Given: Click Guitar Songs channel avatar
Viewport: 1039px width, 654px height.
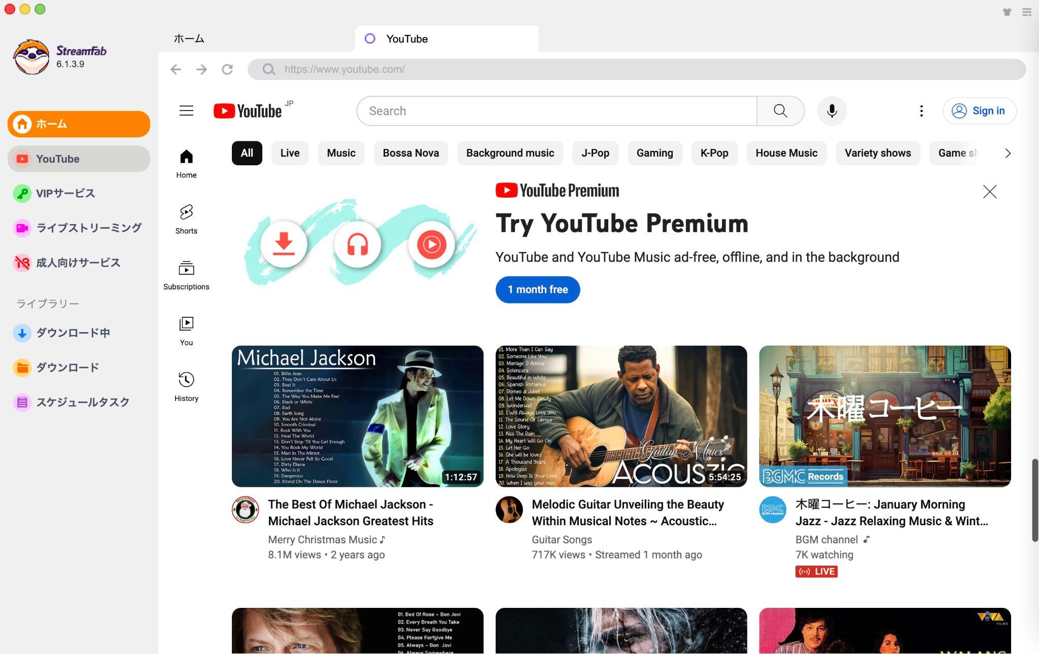Looking at the screenshot, I should [509, 510].
